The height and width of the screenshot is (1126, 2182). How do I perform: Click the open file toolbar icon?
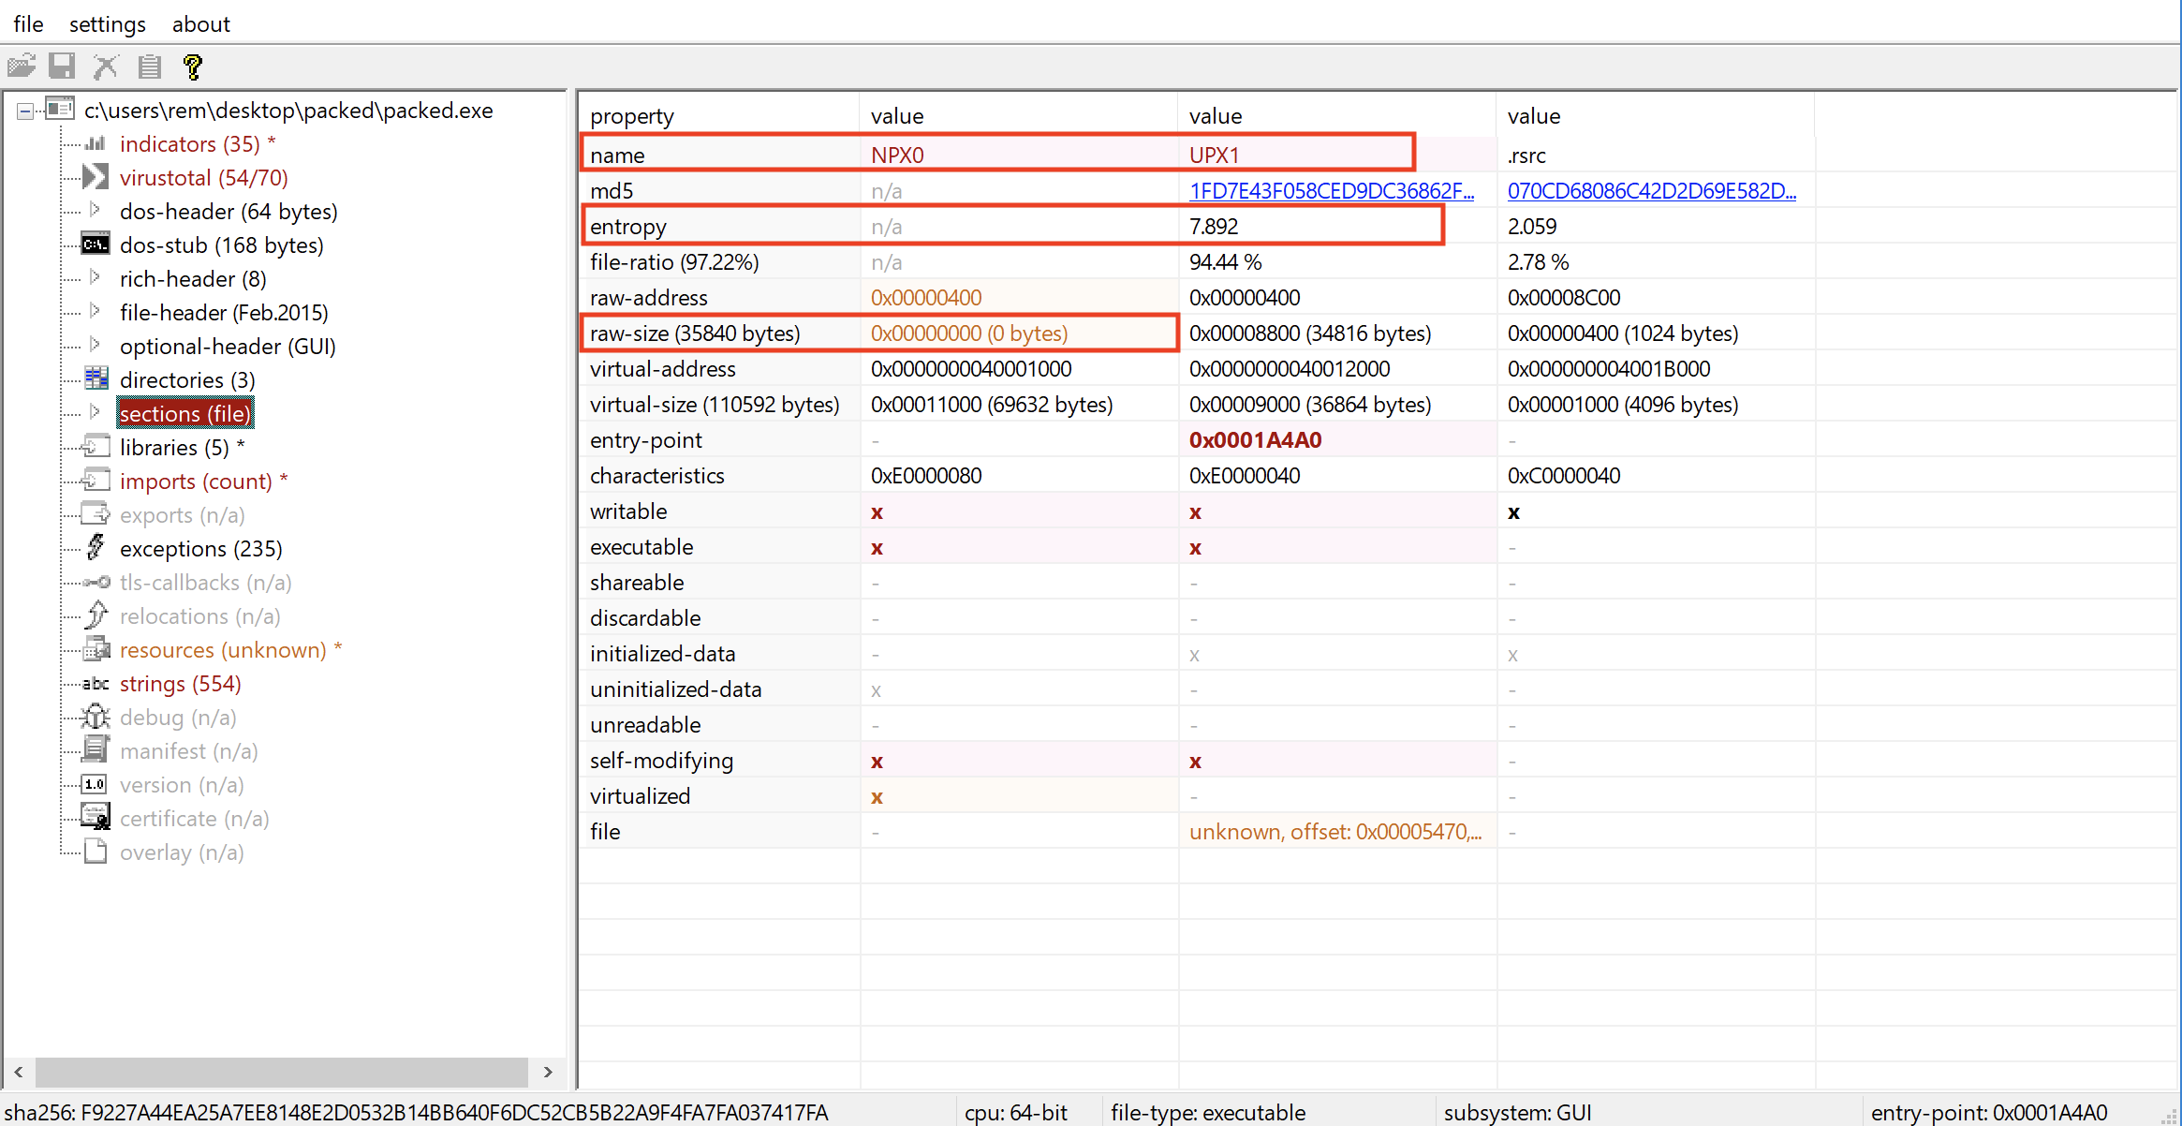21,67
